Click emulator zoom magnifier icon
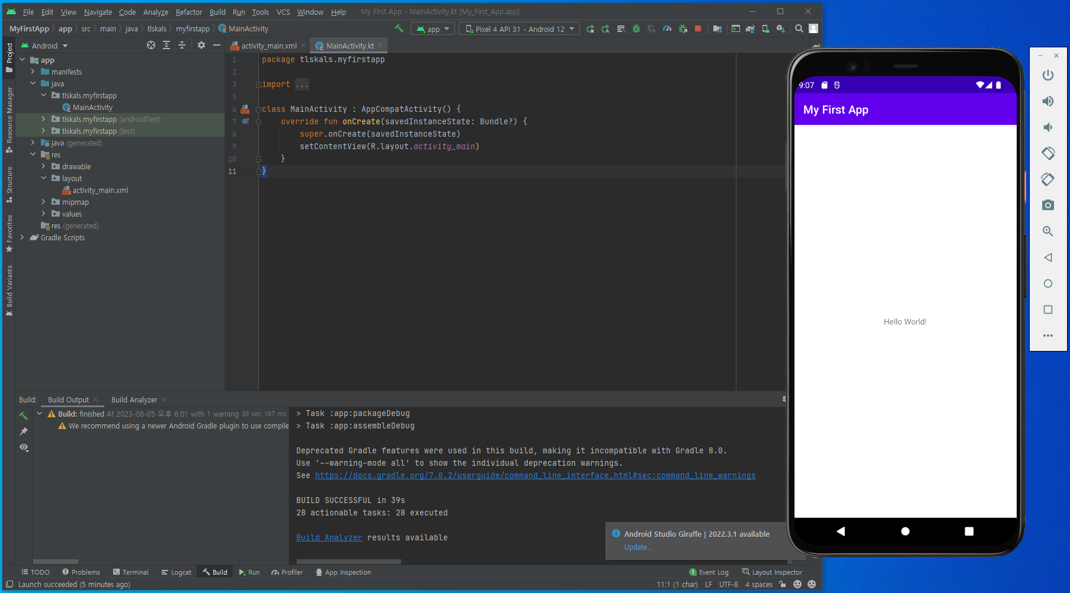This screenshot has height=593, width=1070. pyautogui.click(x=1048, y=231)
